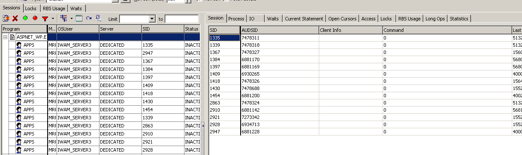Click the user icon for session SID 1418
Image resolution: width=522 pixels, height=155 pixels.
pyautogui.click(x=19, y=93)
